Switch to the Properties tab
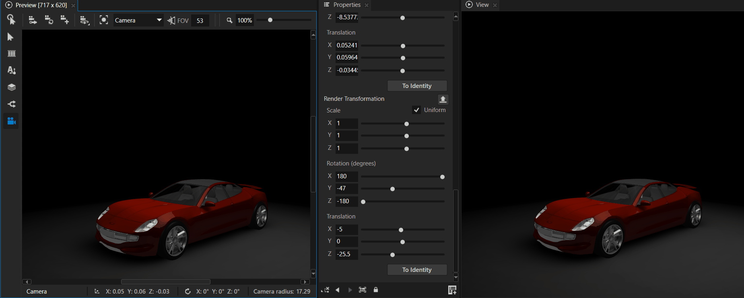Image resolution: width=744 pixels, height=298 pixels. pos(346,5)
